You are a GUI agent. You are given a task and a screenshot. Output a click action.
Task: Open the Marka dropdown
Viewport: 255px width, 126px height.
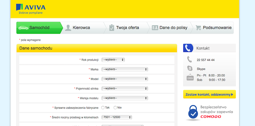tap(125, 69)
